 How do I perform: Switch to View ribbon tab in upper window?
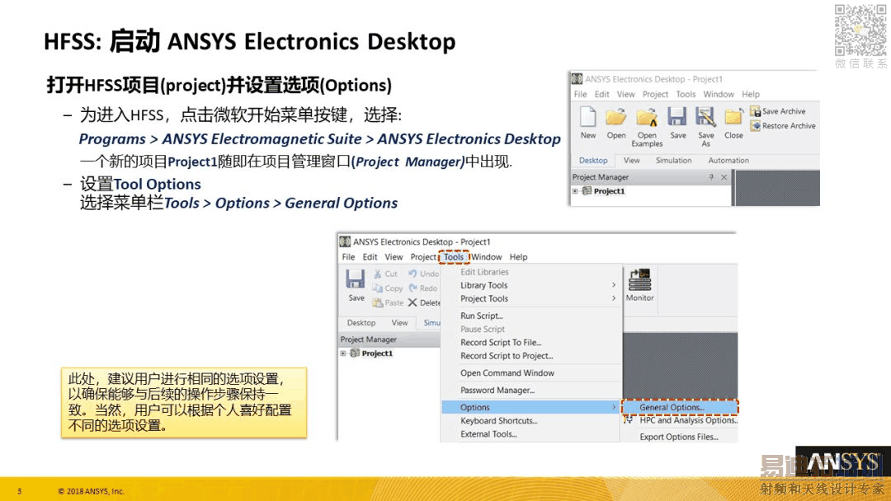631,161
